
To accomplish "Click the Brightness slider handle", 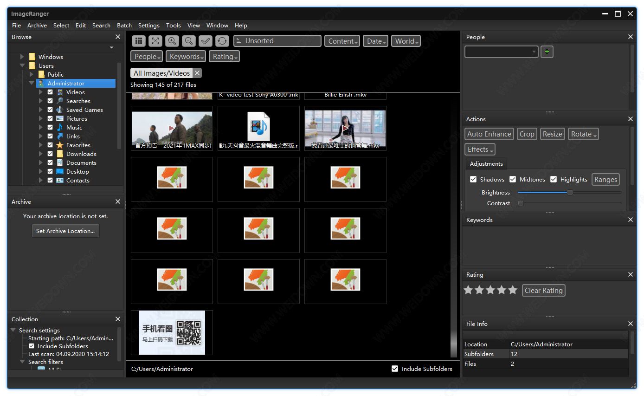I will 570,192.
